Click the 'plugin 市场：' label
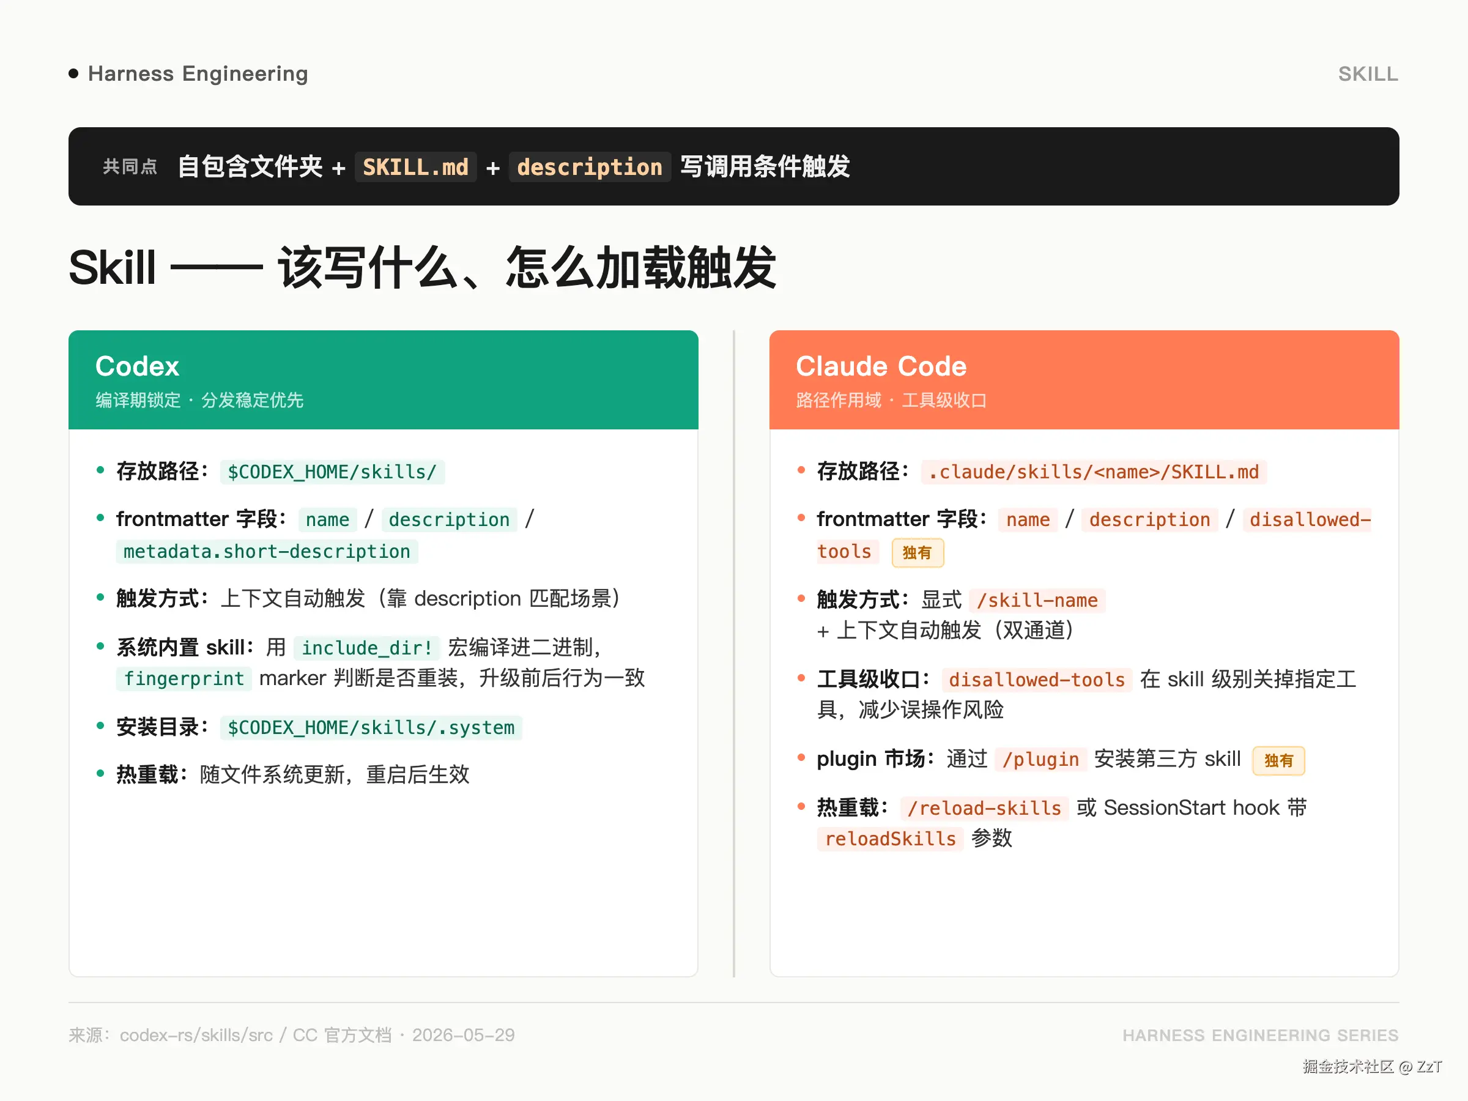Viewport: 1468px width, 1101px height. (877, 758)
